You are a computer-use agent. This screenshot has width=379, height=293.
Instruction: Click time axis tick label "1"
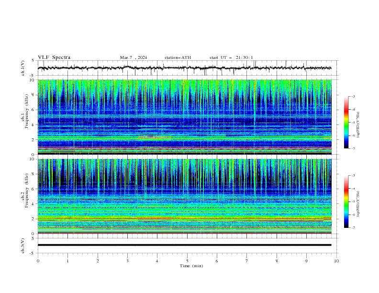[x=67, y=261]
